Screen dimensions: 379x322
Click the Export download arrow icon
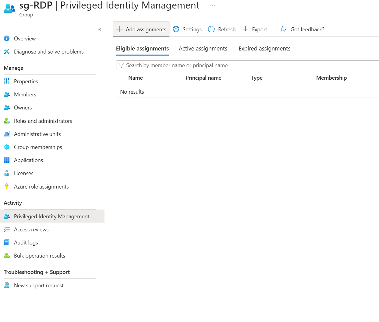[x=246, y=29]
